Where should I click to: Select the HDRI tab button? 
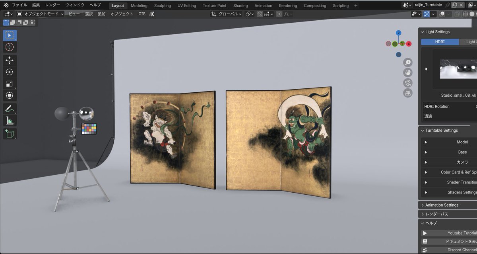tap(440, 42)
